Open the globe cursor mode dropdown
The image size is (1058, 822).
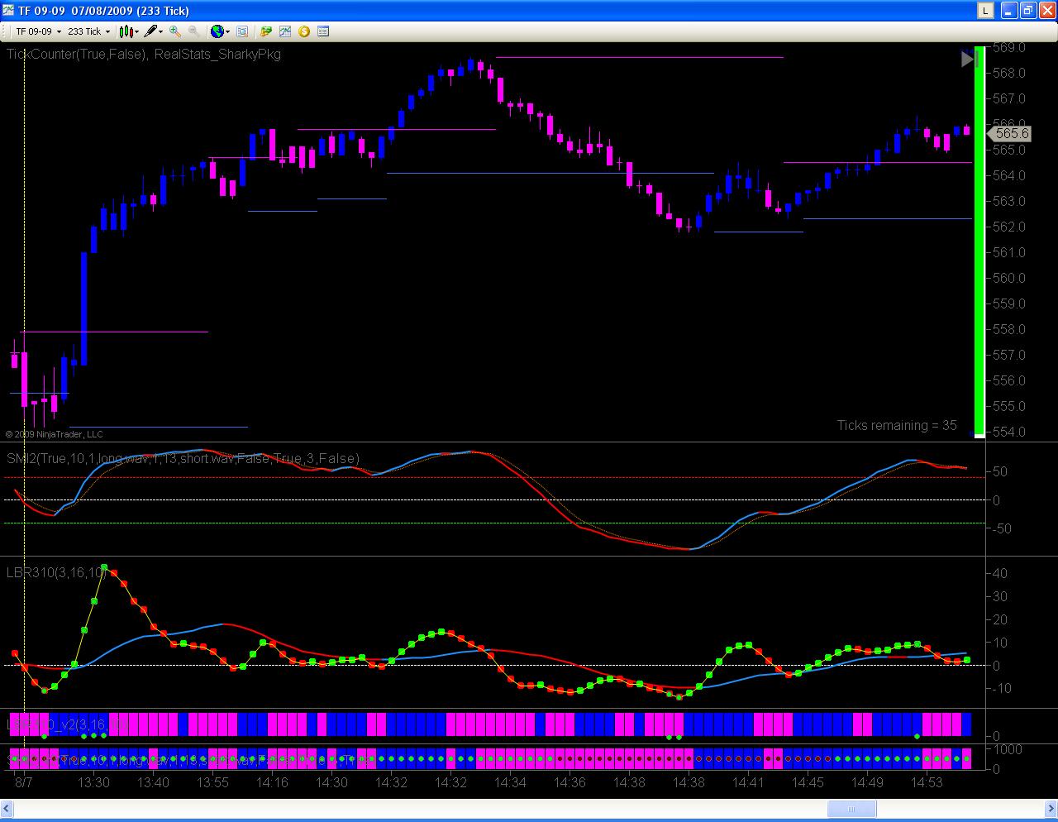(x=221, y=31)
